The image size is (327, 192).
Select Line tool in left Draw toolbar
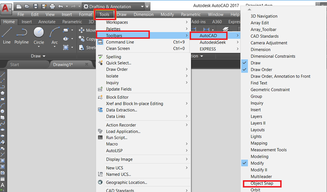click(x=3, y=75)
